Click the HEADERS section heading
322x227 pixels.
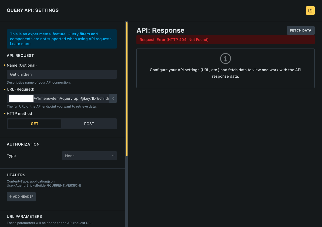[x=16, y=175]
